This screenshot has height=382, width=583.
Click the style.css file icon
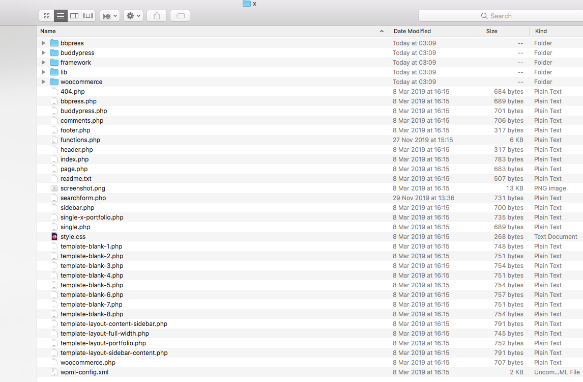click(54, 237)
